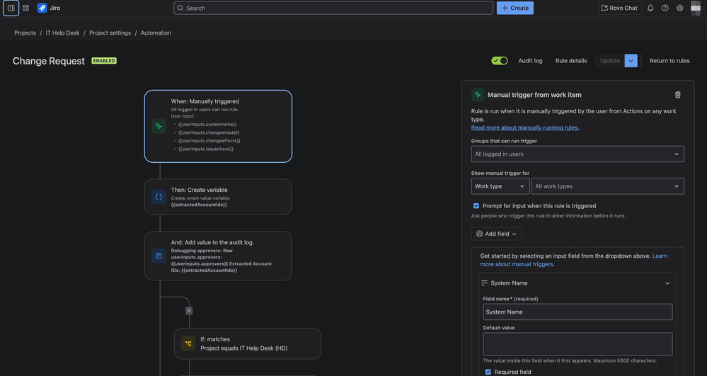Click Return to rules
Screen dimensions: 707x376
(669, 60)
